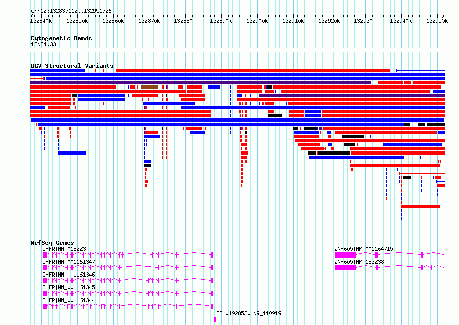Click the LOC101928530 magenta arrow glyph
The image size is (459, 325).
[x=217, y=319]
